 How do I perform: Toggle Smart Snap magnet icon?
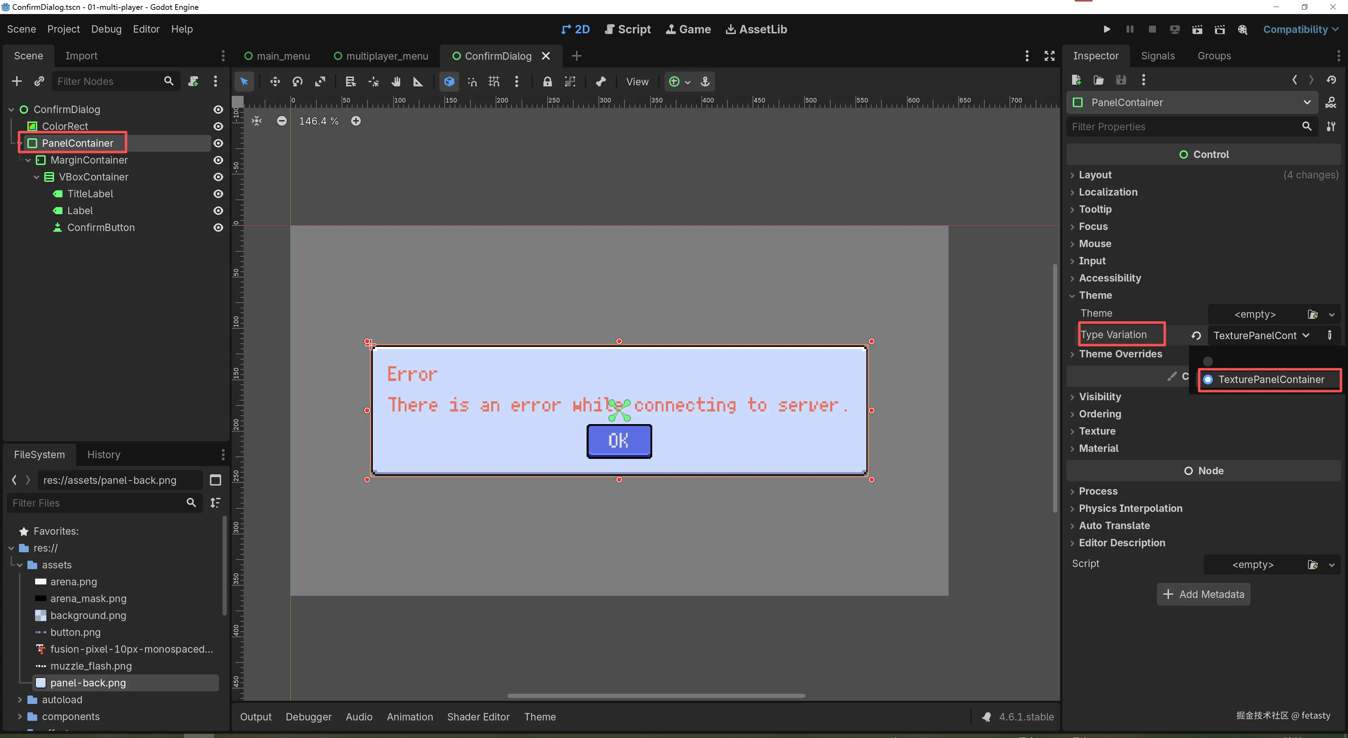tap(472, 81)
